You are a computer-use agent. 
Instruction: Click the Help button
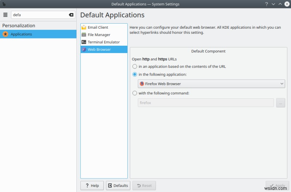click(x=92, y=185)
